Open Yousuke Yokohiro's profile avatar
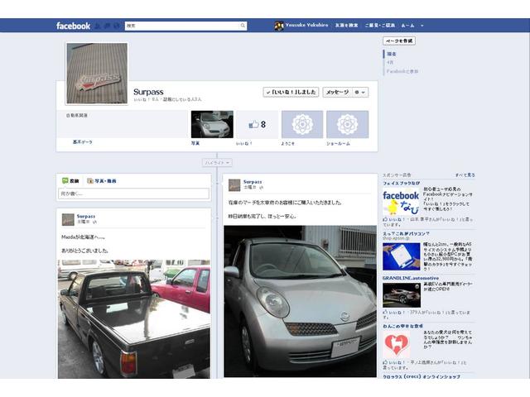This screenshot has width=530, height=397. 279,26
